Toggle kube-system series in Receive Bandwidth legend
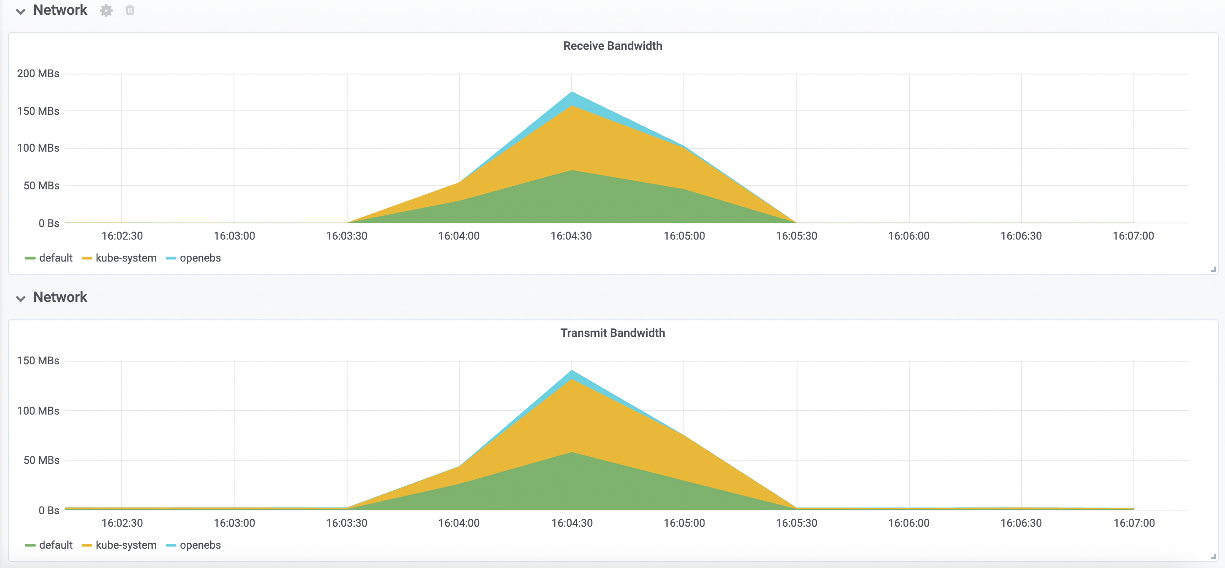The height and width of the screenshot is (568, 1225). [x=126, y=258]
